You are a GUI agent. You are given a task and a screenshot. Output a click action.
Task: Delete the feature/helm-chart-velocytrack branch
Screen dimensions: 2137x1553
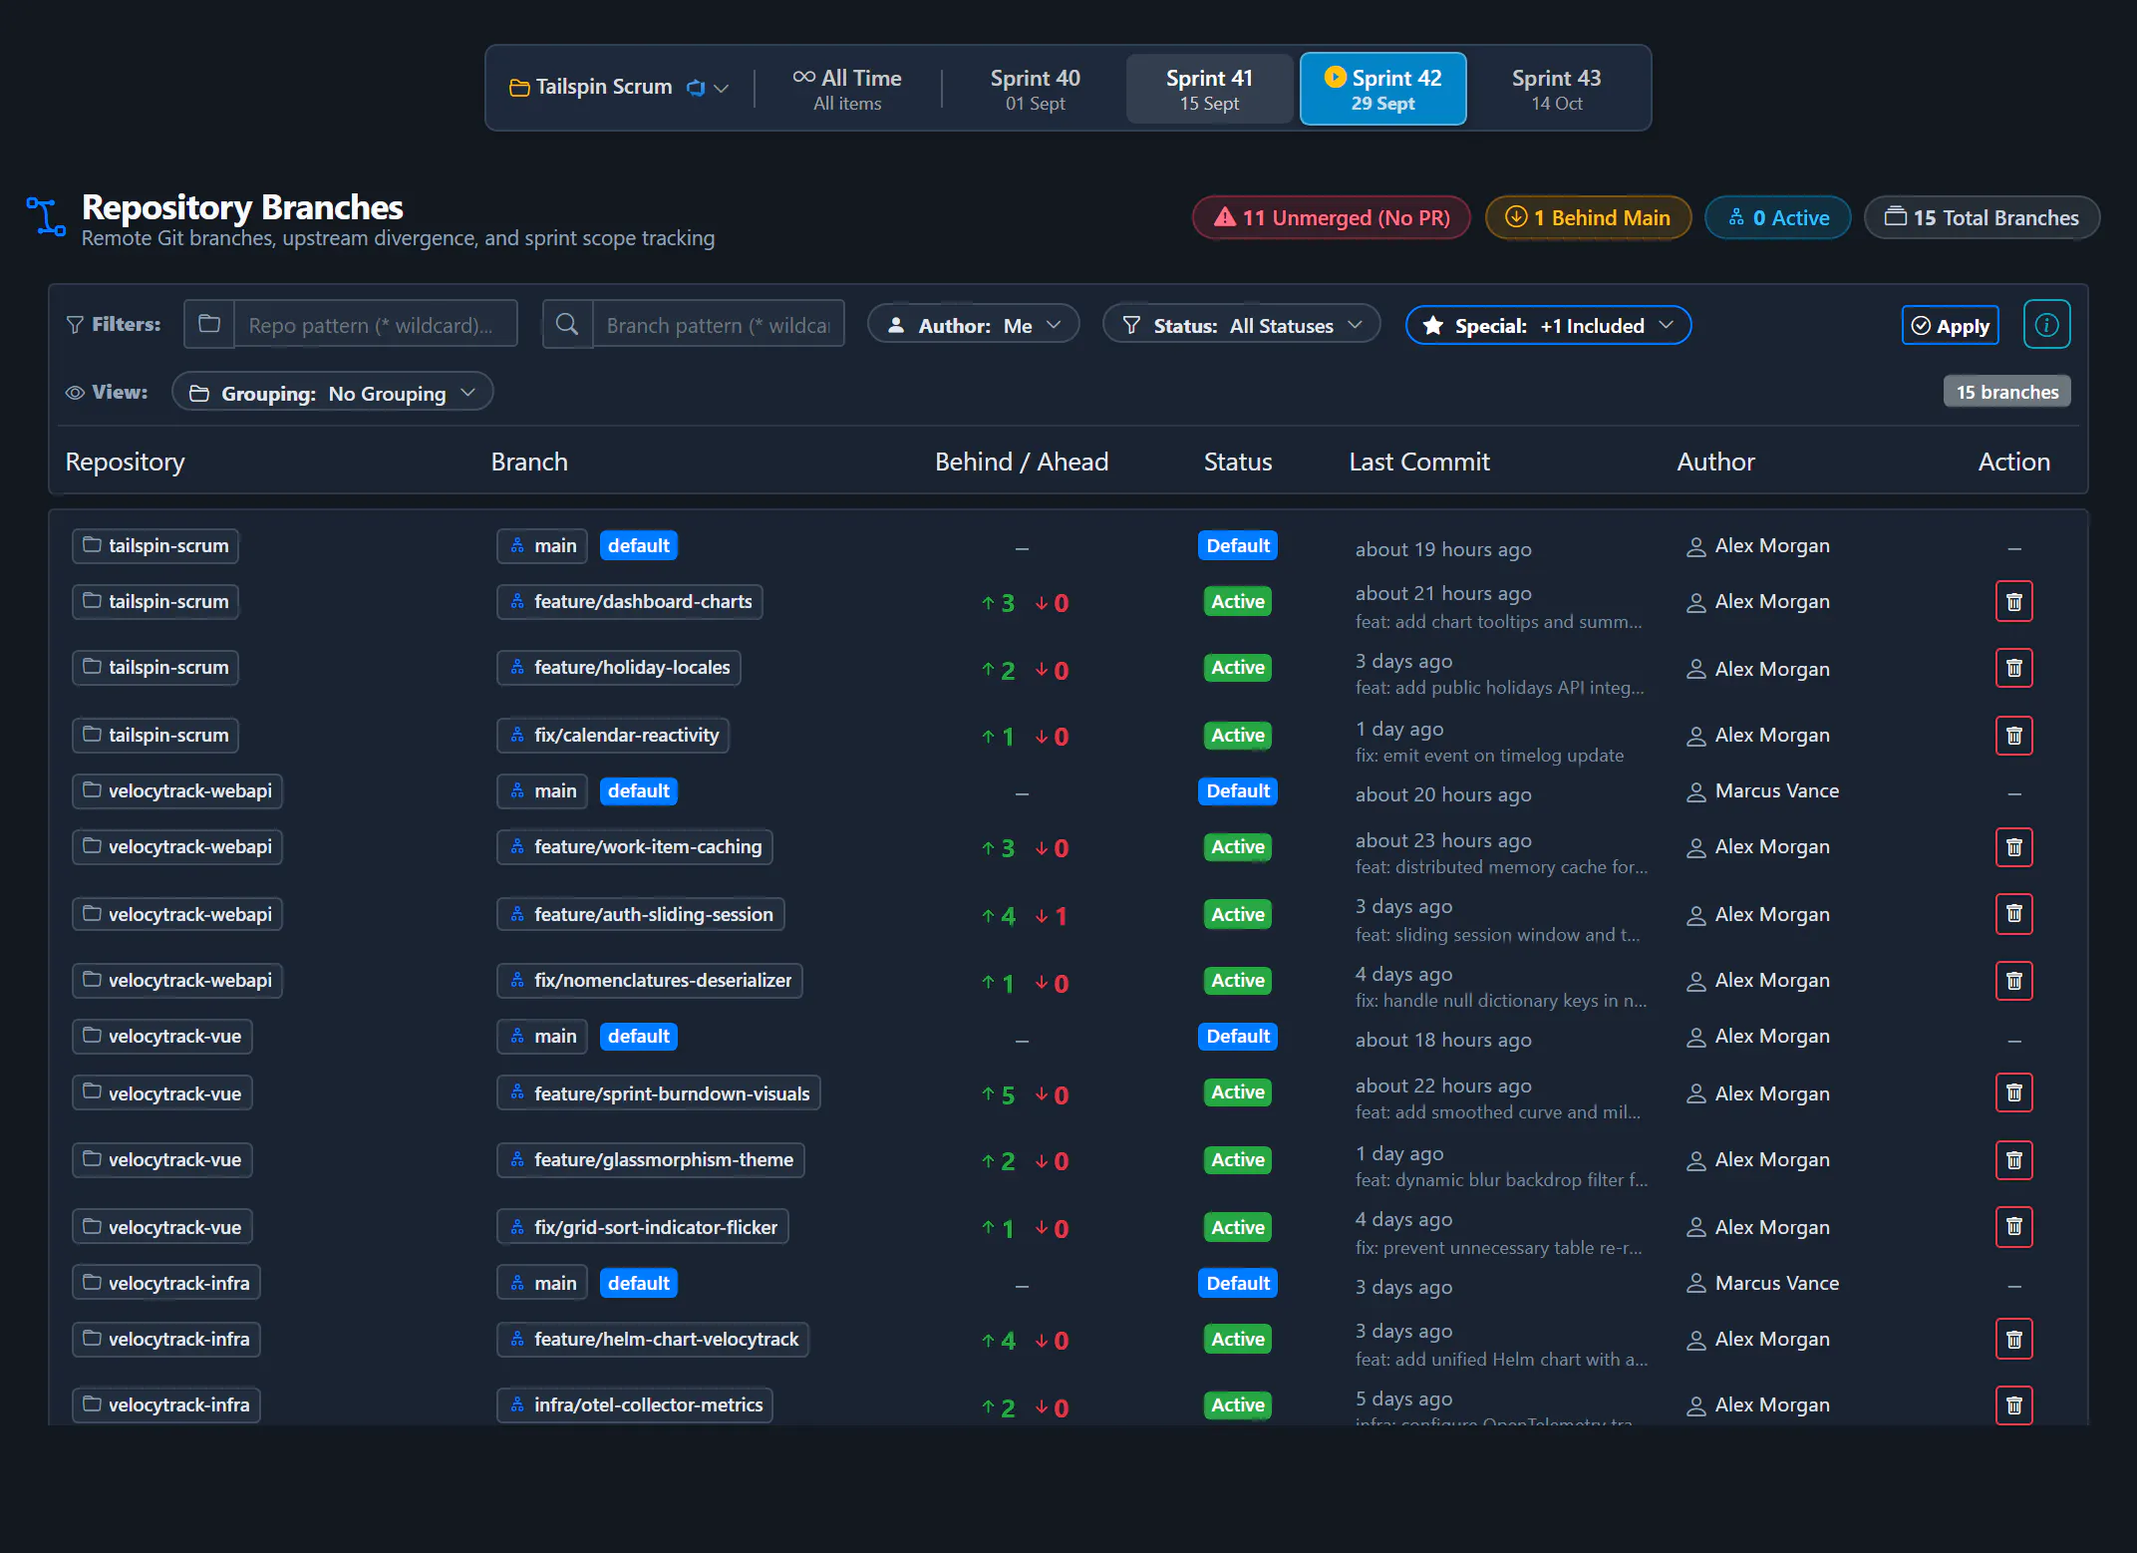coord(2013,1339)
